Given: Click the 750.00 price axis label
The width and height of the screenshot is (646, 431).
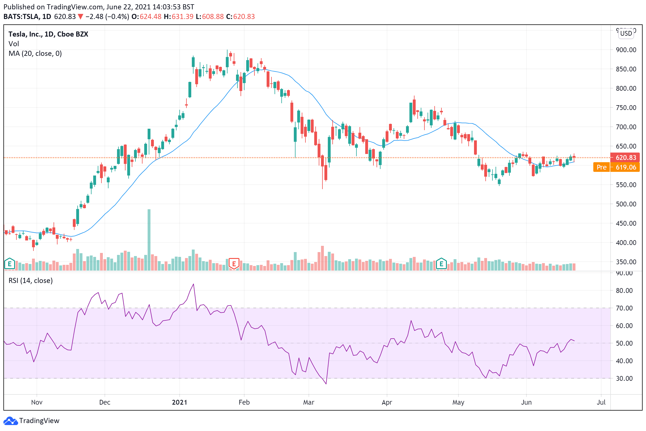Looking at the screenshot, I should [626, 108].
